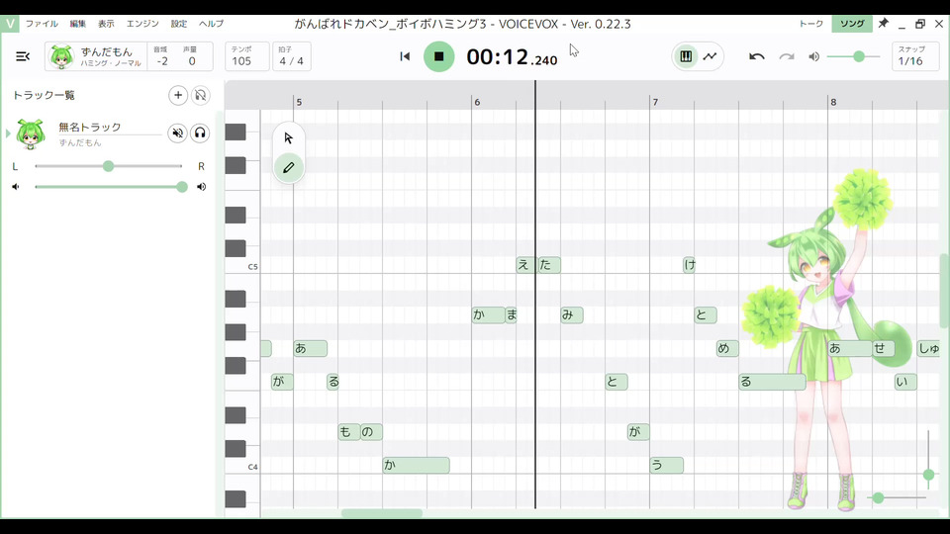Screen dimensions: 950x534
Task: Solo the 無名トラック track
Action: coord(200,133)
